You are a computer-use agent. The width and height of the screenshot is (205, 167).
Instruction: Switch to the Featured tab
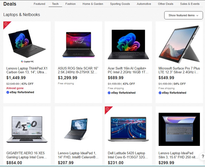(39, 4)
